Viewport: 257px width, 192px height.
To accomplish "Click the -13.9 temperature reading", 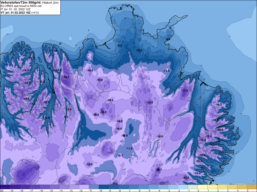I will tap(68, 109).
